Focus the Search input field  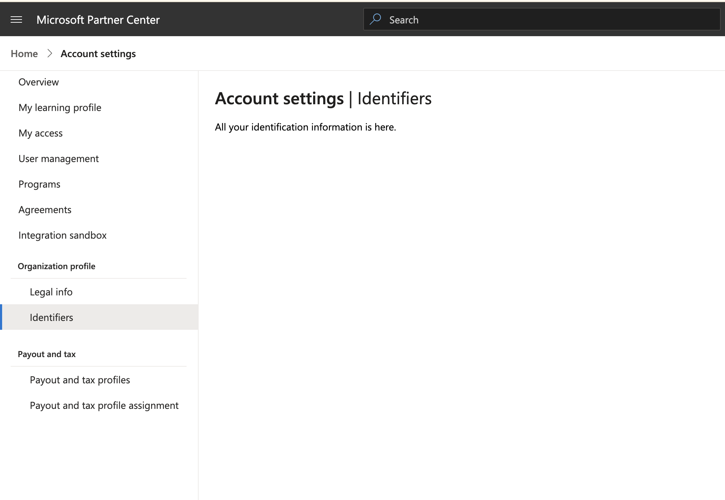[542, 20]
